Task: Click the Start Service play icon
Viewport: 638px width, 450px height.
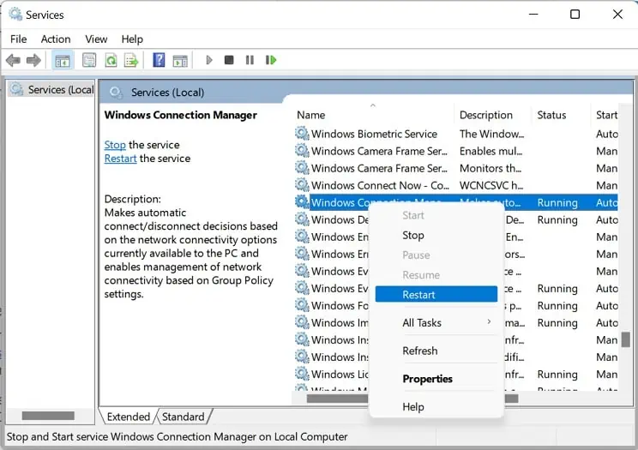Action: (x=208, y=60)
